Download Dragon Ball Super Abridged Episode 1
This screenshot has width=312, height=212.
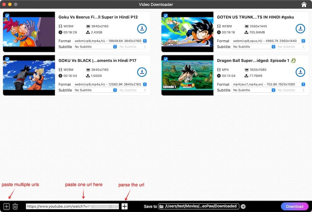pyautogui.click(x=300, y=72)
